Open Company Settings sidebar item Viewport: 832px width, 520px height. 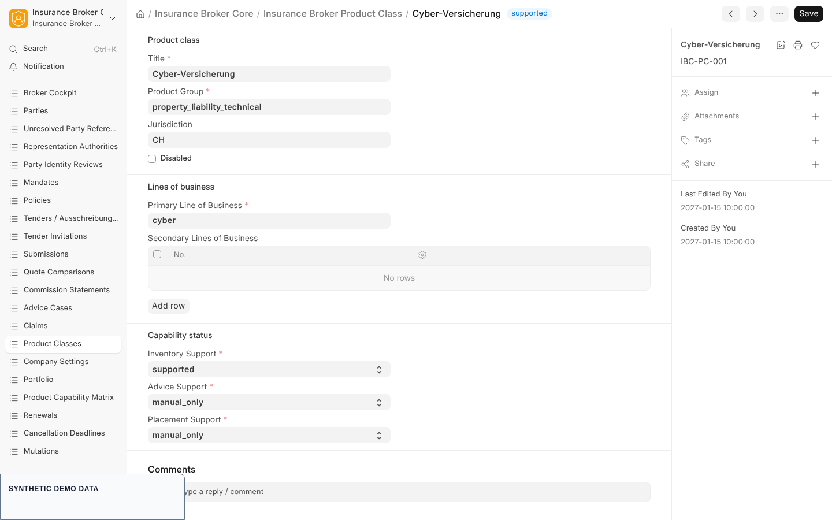pos(63,362)
